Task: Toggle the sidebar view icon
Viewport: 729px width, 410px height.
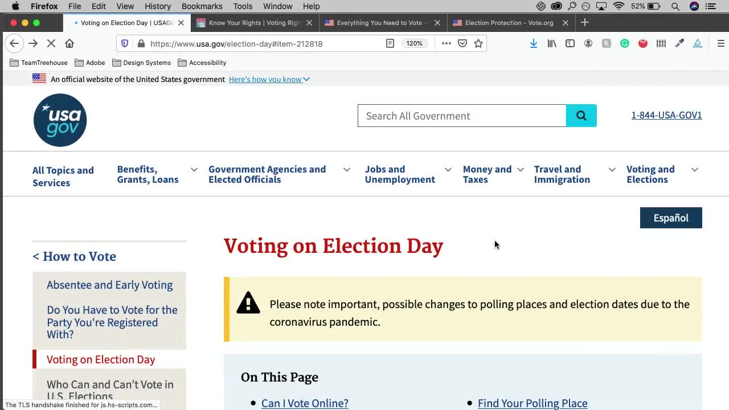Action: (x=570, y=43)
